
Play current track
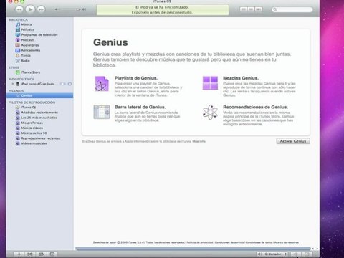click(x=30, y=9)
